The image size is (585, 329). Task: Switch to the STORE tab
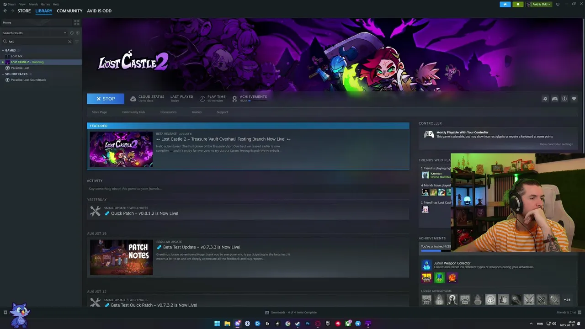[24, 11]
